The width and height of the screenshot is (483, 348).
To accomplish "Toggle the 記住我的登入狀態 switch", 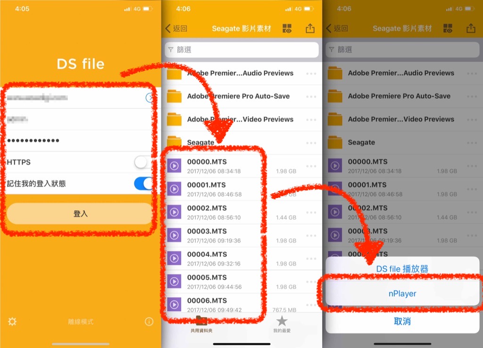I will click(144, 183).
